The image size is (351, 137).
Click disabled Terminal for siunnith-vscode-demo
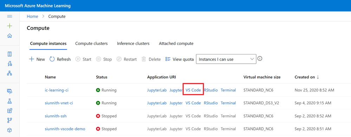[228, 129]
